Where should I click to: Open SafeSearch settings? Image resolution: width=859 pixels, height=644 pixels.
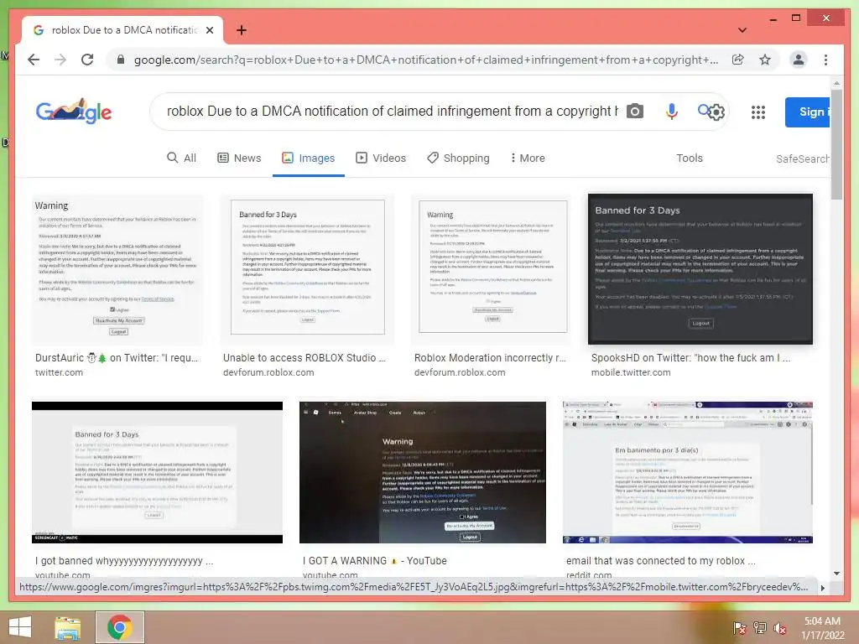pyautogui.click(x=803, y=158)
